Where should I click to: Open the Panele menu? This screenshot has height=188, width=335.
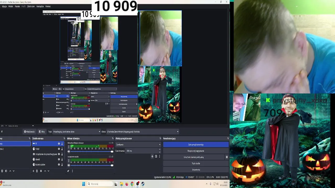click(x=17, y=6)
